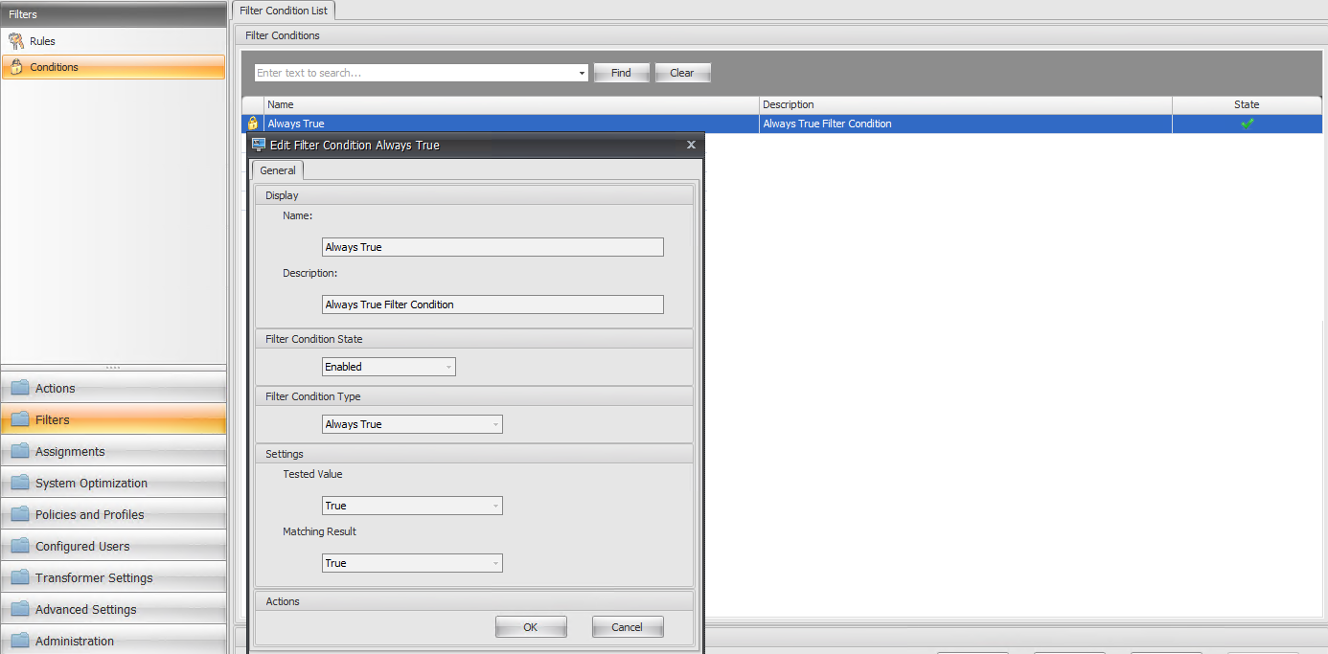Viewport: 1328px width, 654px height.
Task: Click the Administration folder icon
Action: [x=20, y=641]
